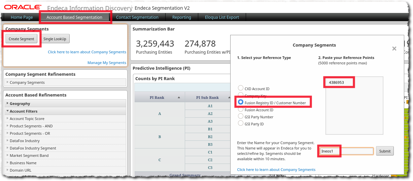Select GSI Party Number radio button
This screenshot has width=413, height=181.
click(241, 116)
